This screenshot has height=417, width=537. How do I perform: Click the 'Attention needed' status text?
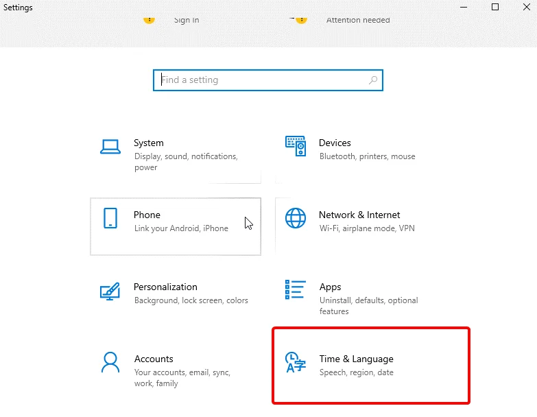coord(358,20)
